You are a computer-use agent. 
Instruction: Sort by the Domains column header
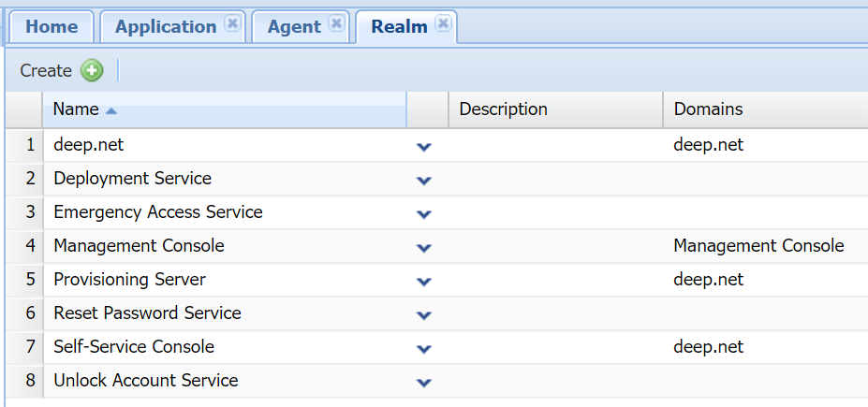tap(708, 109)
